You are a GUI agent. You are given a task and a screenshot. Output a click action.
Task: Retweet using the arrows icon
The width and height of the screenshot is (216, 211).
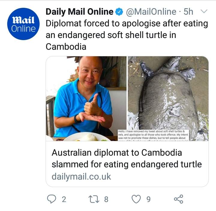(x=94, y=199)
